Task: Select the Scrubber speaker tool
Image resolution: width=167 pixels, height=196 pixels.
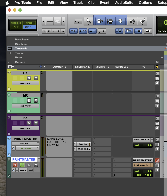Action: click(132, 21)
